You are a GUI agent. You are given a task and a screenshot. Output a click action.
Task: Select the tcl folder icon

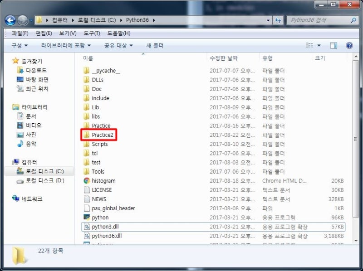pos(86,153)
